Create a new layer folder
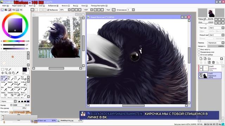Image resolution: width=225 pixels, height=126 pixels. point(209,59)
